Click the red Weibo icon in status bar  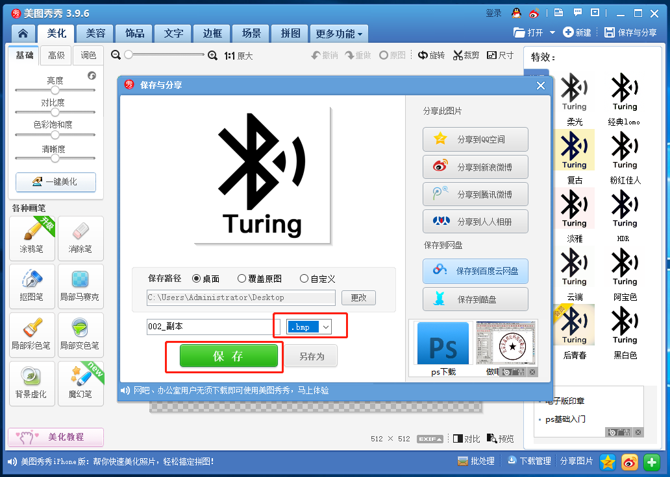(x=629, y=462)
